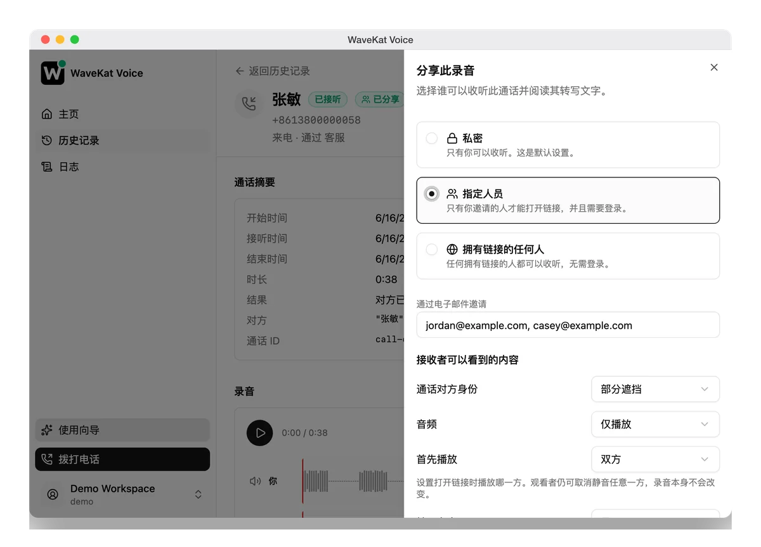Click the scroll icon next to 日志
The image size is (761, 547).
click(x=47, y=167)
